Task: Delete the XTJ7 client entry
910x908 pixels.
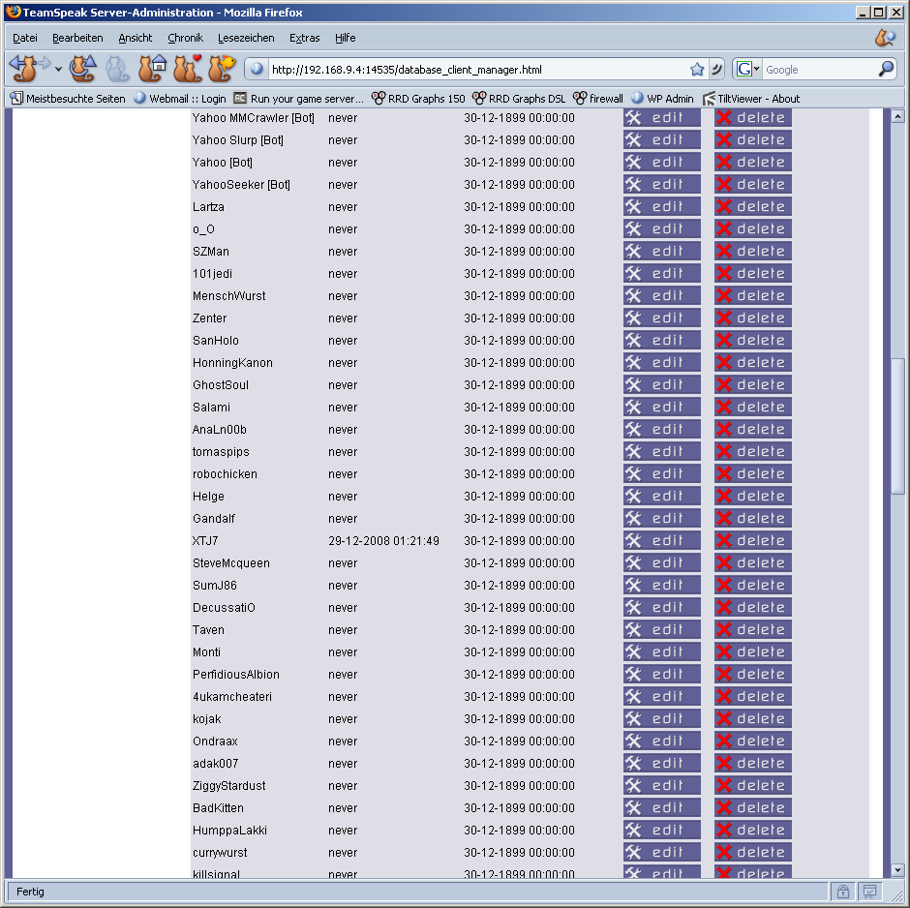Action: (753, 541)
